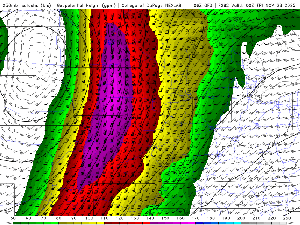
Task: Click the '180' colorbar scale label
Action: coord(211,218)
